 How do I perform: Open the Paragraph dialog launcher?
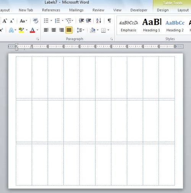pos(112,39)
